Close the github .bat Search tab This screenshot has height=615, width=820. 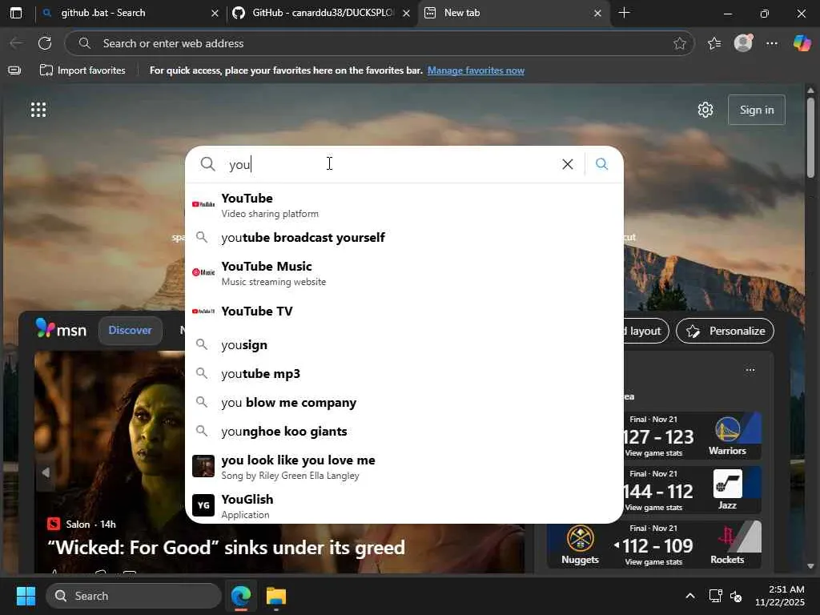215,13
